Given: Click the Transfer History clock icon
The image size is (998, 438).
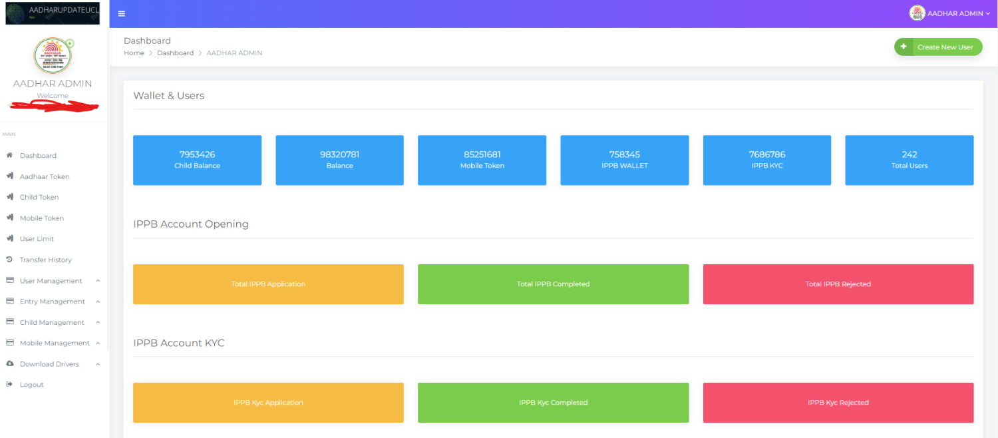Looking at the screenshot, I should point(9,260).
